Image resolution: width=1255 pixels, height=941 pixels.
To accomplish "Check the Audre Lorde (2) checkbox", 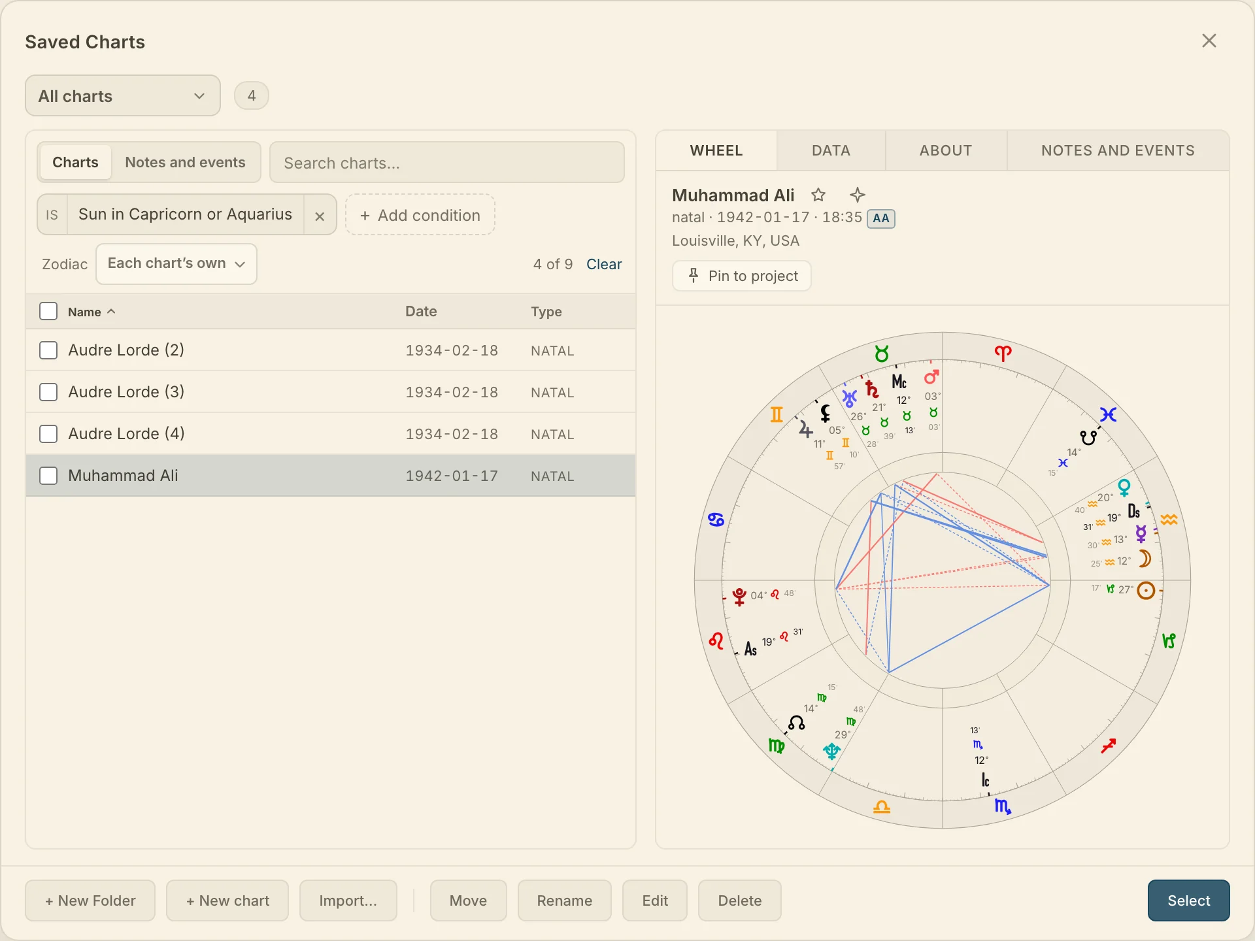I will (x=48, y=350).
